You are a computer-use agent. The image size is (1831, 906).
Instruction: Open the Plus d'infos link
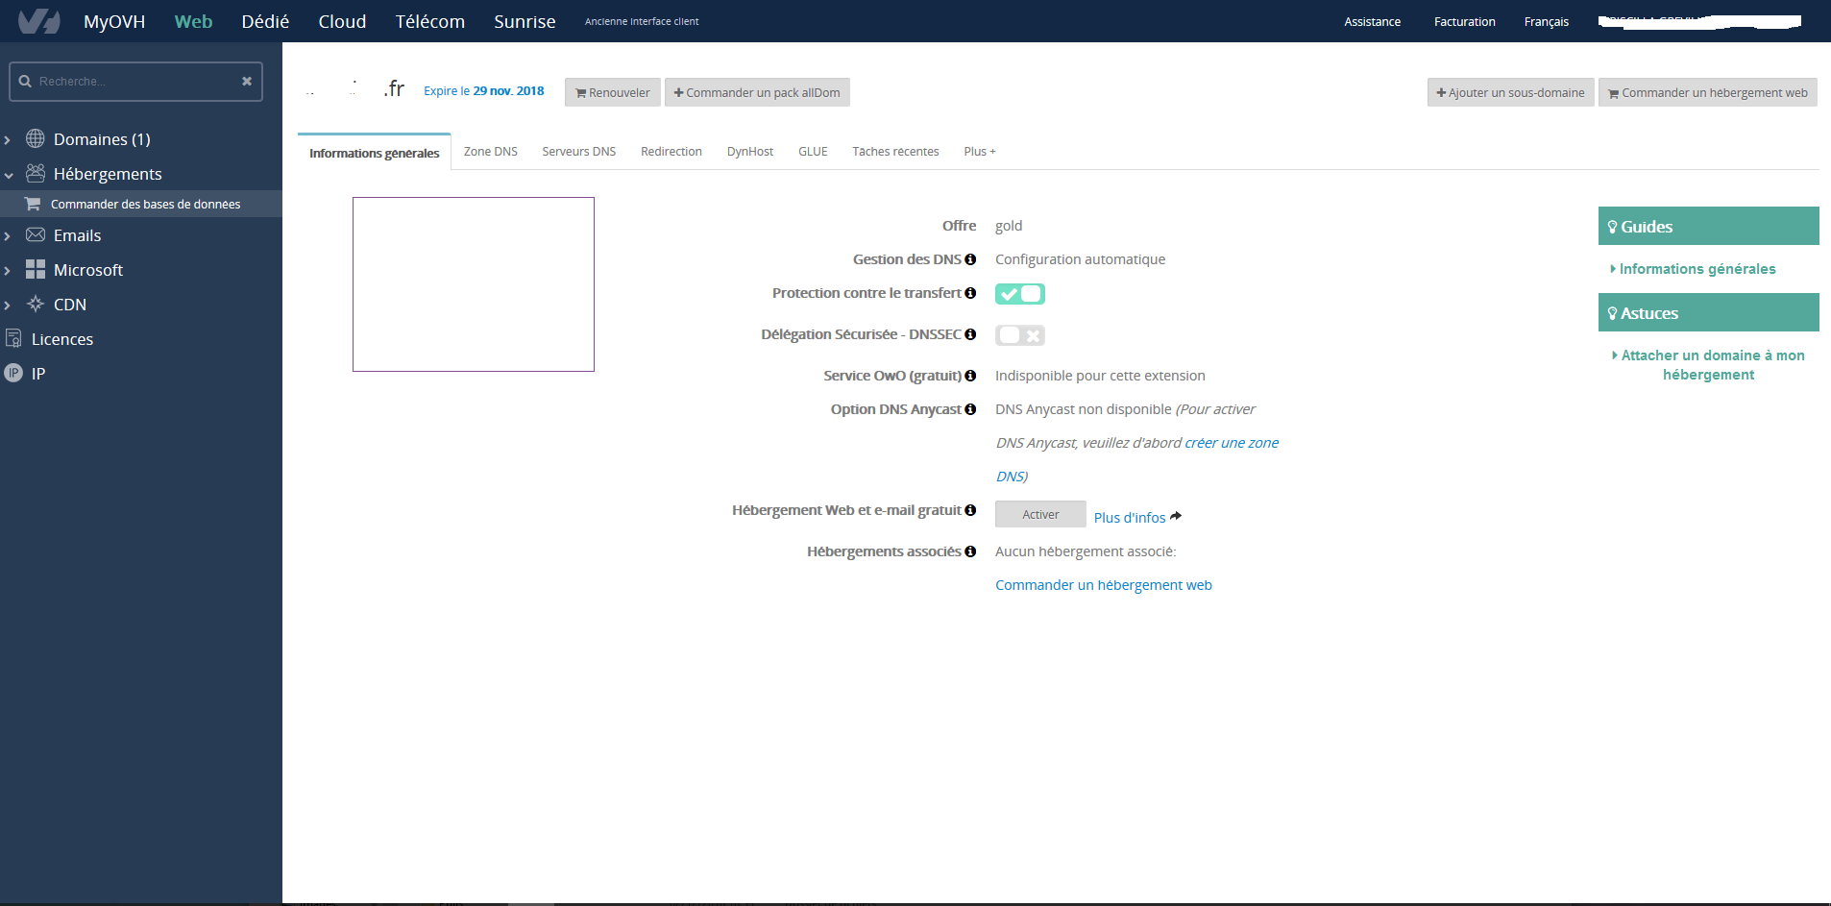click(x=1129, y=517)
